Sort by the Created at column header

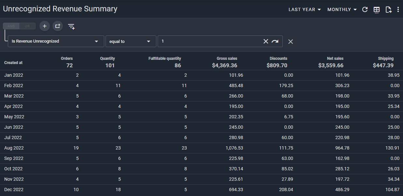click(13, 63)
